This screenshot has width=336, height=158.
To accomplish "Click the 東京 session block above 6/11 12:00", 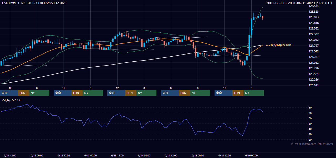I will tap(9, 93).
